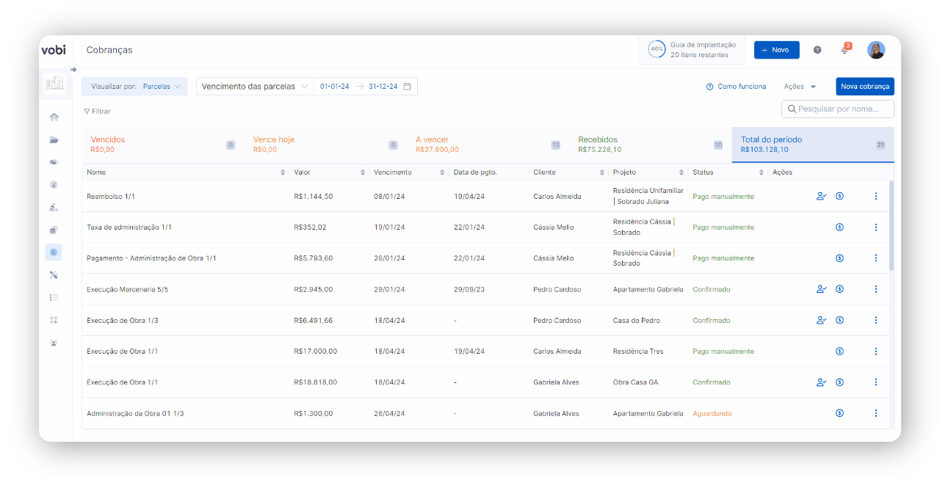Click the Pesquisar por nome search field
This screenshot has width=940, height=477.
[838, 109]
